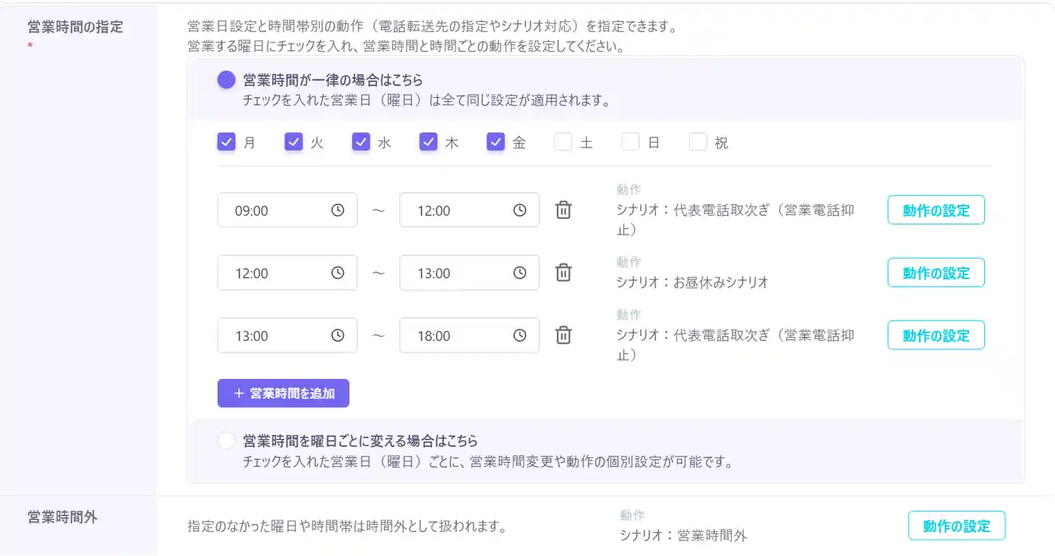Remove the 13:00 to 18:00 time slot

(x=563, y=335)
